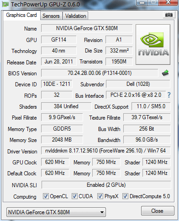
Task: Toggle the DirectCompute 5.0 checkbox
Action: coord(125,196)
